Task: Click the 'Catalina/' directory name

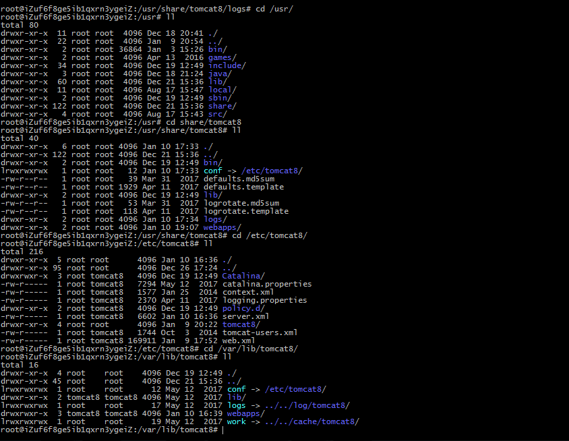Action: click(x=243, y=276)
